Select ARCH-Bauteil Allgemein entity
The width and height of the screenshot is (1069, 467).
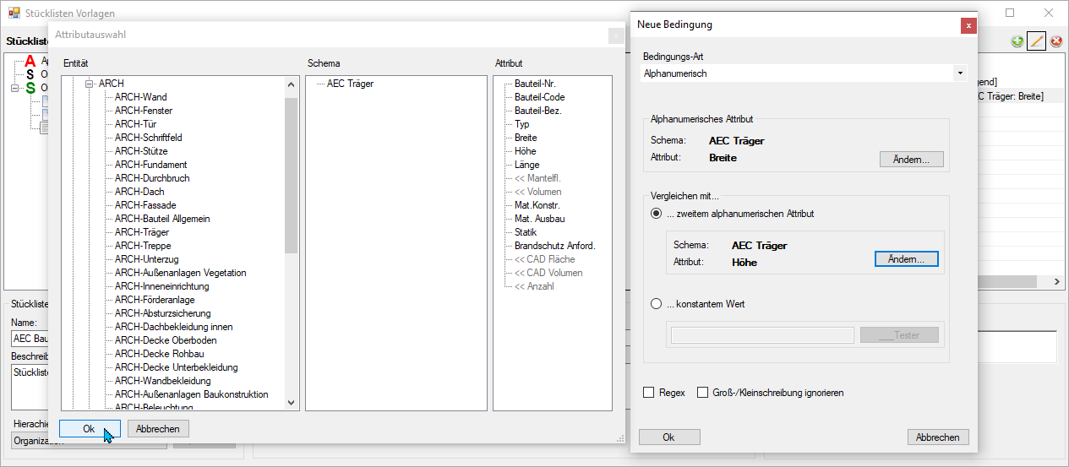pos(162,219)
